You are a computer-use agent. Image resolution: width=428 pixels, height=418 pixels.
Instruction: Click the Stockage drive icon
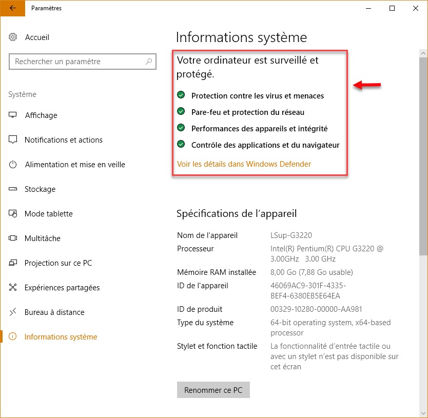[x=13, y=189]
